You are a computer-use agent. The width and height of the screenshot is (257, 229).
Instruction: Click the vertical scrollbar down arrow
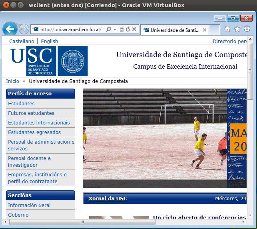tap(250, 215)
